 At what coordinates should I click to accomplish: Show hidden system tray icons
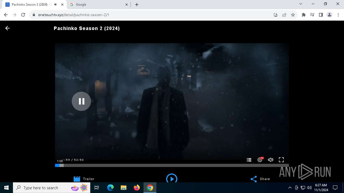click(290, 188)
